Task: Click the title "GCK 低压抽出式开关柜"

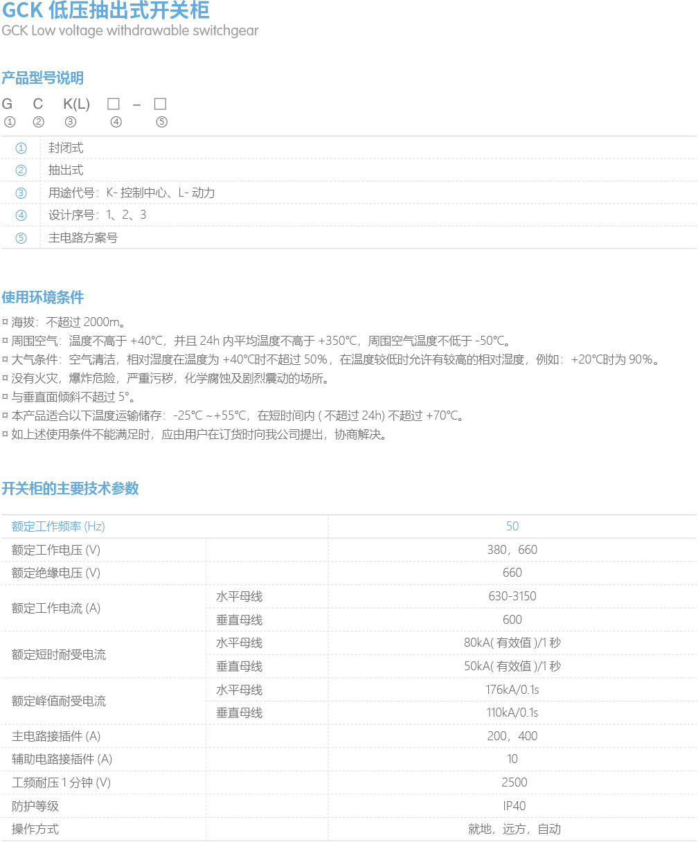Action: [105, 10]
